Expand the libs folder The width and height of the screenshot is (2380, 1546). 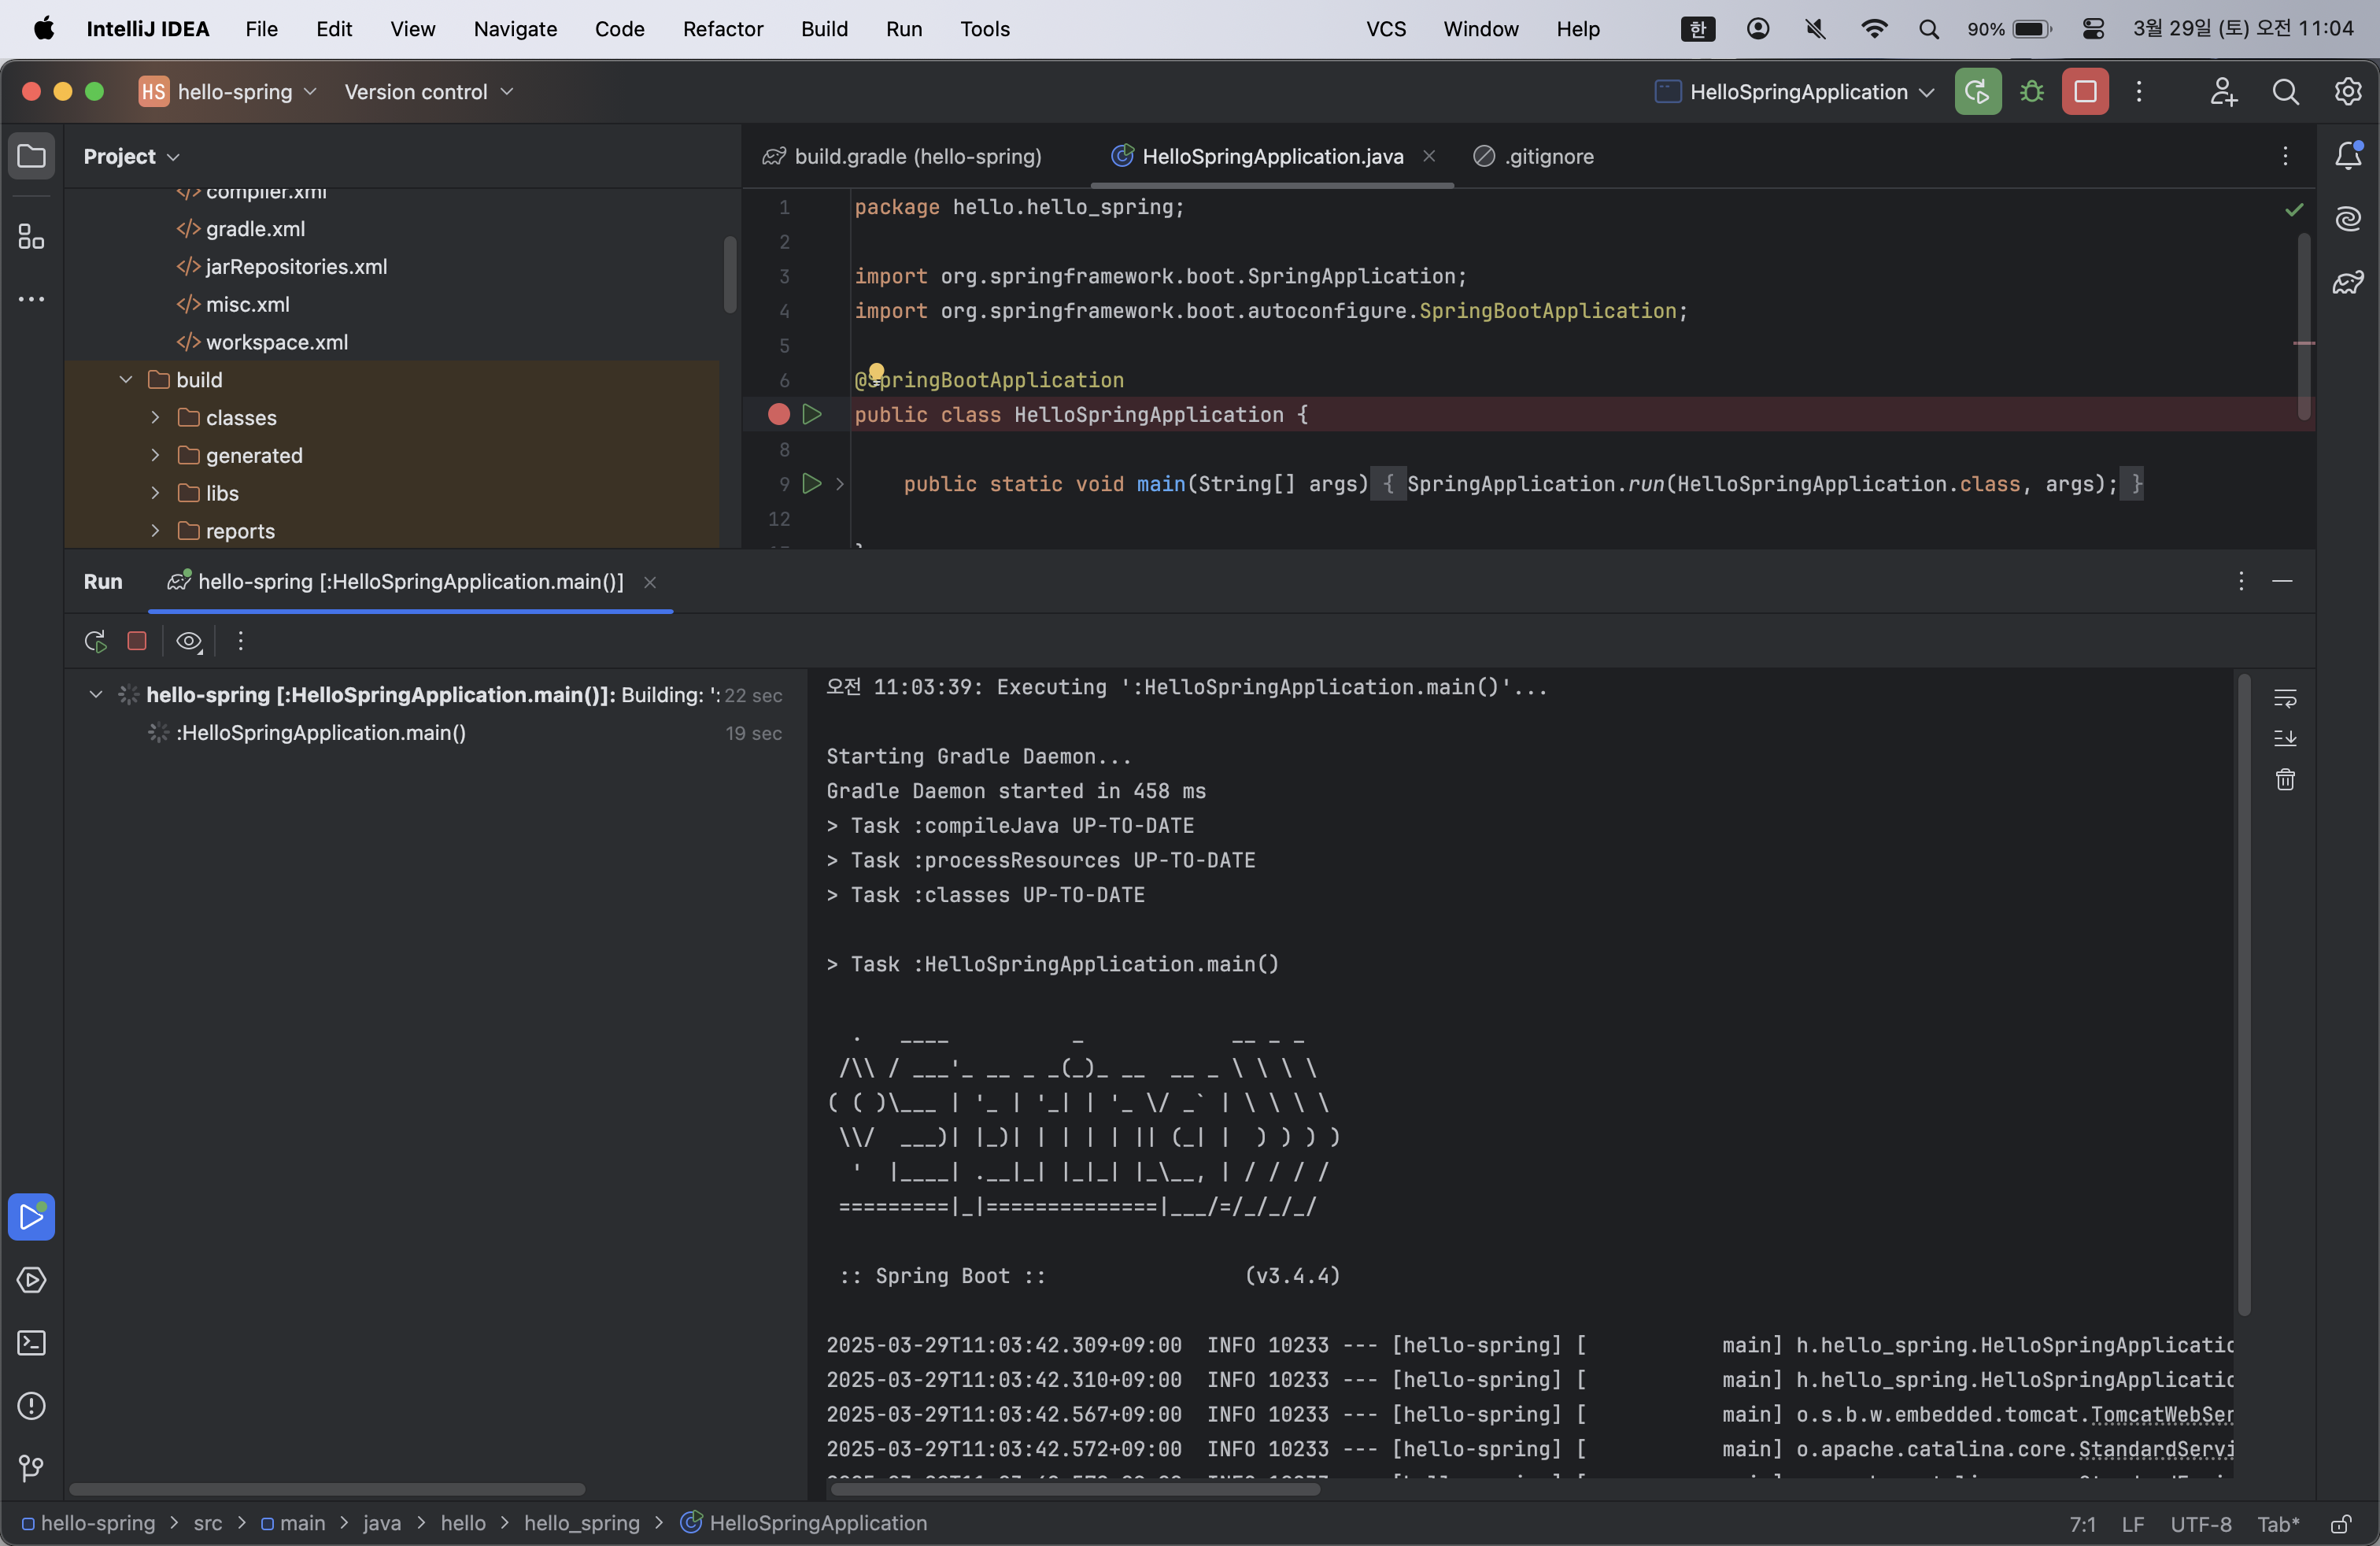(155, 493)
